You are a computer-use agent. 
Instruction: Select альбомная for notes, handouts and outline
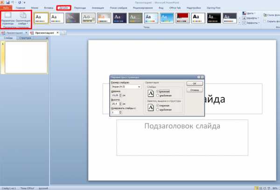(x=158, y=109)
